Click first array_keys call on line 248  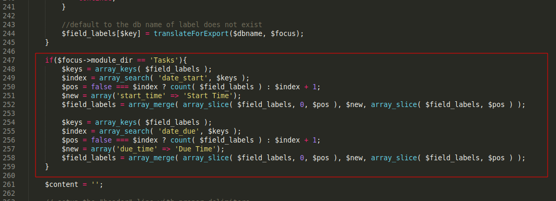115,69
